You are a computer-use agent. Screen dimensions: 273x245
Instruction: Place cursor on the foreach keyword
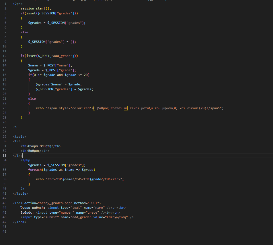tap(35, 170)
